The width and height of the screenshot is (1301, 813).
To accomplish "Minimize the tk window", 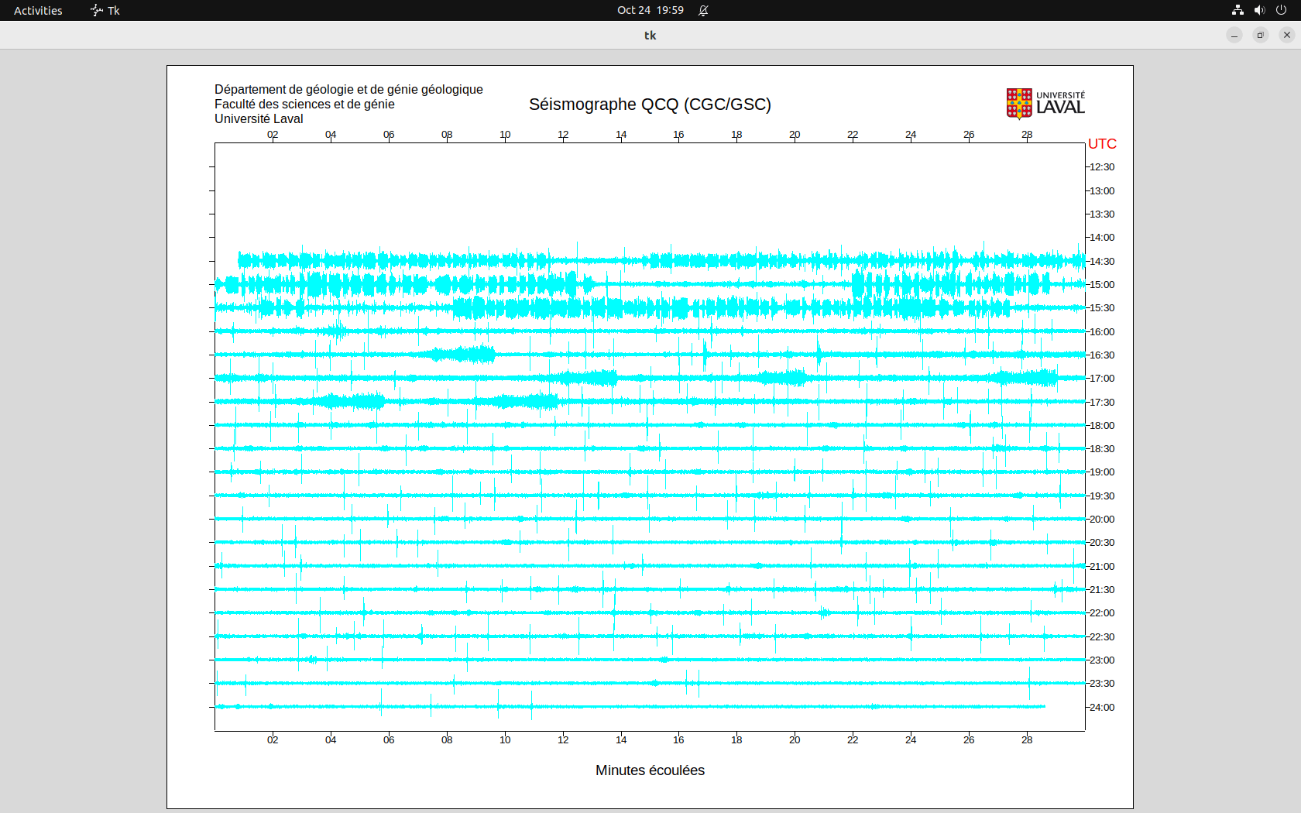I will (x=1234, y=35).
